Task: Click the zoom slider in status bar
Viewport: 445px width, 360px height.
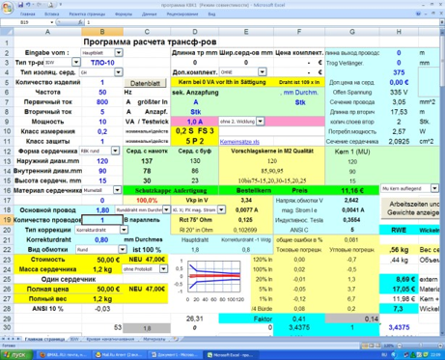Action: (x=421, y=346)
